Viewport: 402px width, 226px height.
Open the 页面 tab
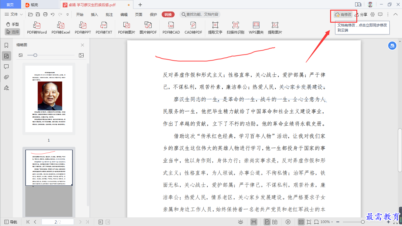(x=139, y=14)
